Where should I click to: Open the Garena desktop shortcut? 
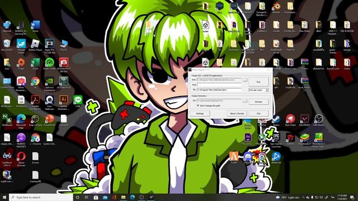coord(290,139)
